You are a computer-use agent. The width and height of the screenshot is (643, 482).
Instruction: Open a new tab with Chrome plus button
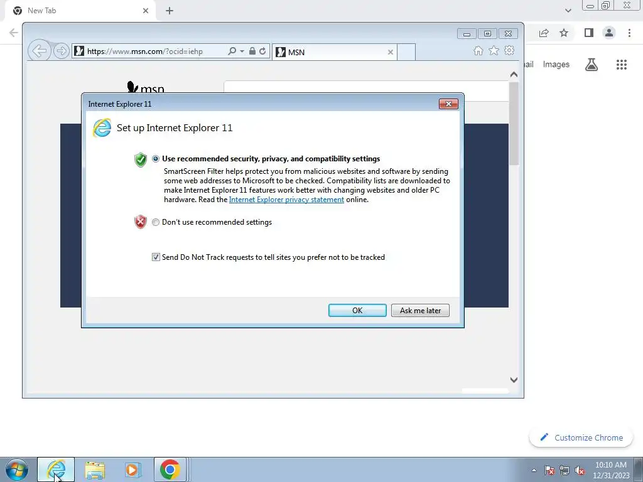point(170,11)
